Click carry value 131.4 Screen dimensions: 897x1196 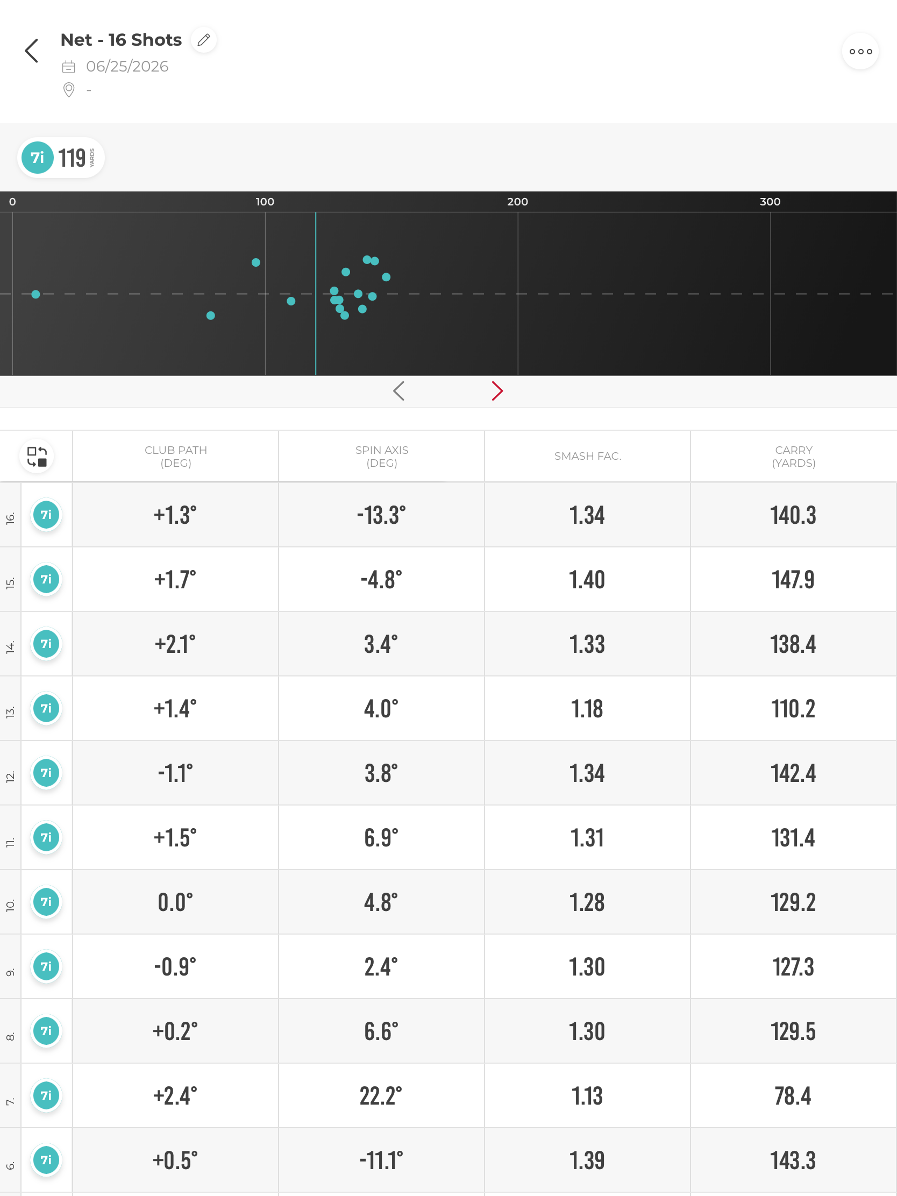(793, 838)
